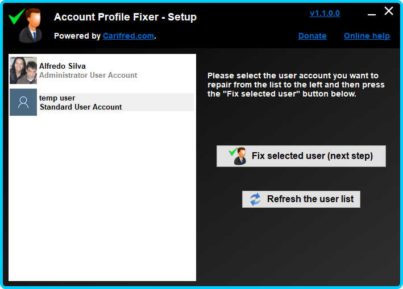This screenshot has height=289, width=403.
Task: Open the Donate link
Action: click(312, 36)
